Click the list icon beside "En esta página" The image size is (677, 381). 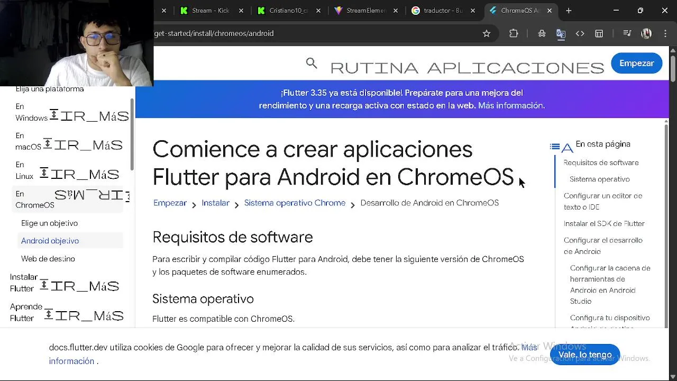555,147
